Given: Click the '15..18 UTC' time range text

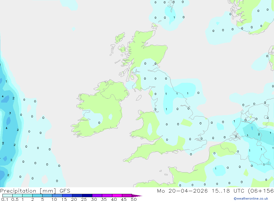Looking at the screenshot, I should pos(227,191).
